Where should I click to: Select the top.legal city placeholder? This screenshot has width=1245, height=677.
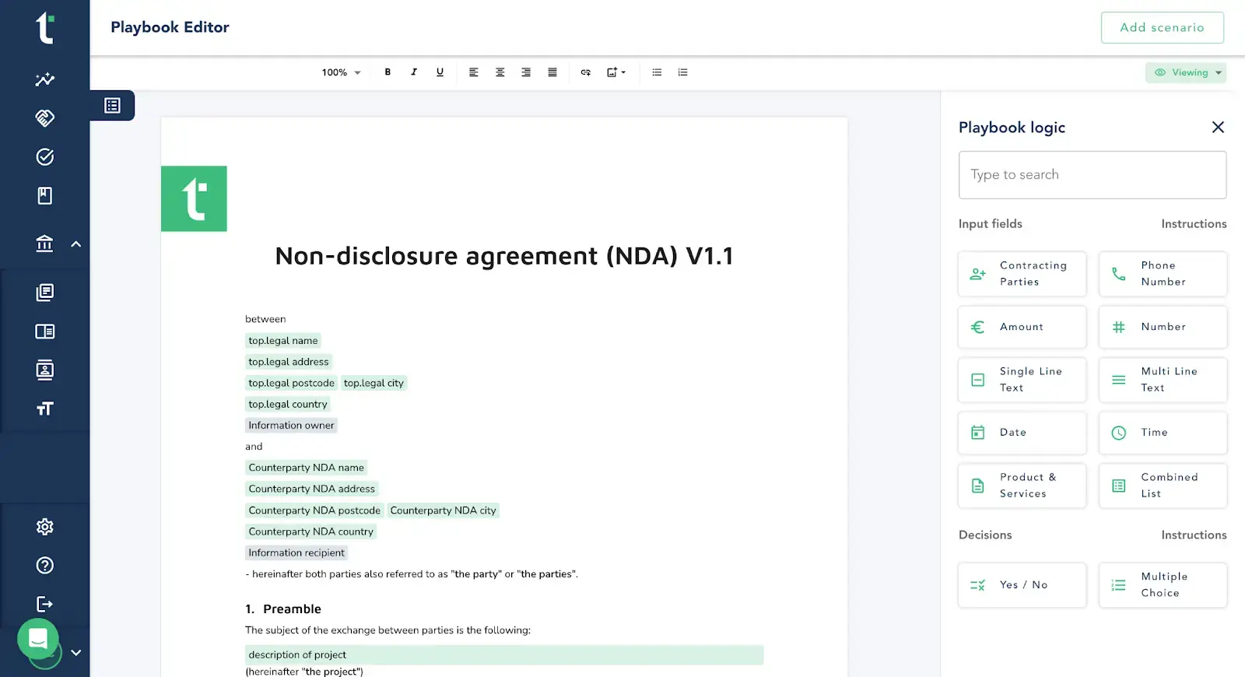point(374,383)
